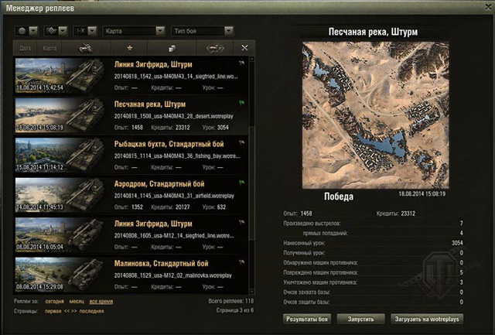Open the nation filter dropdown with globe icon

coord(26,31)
